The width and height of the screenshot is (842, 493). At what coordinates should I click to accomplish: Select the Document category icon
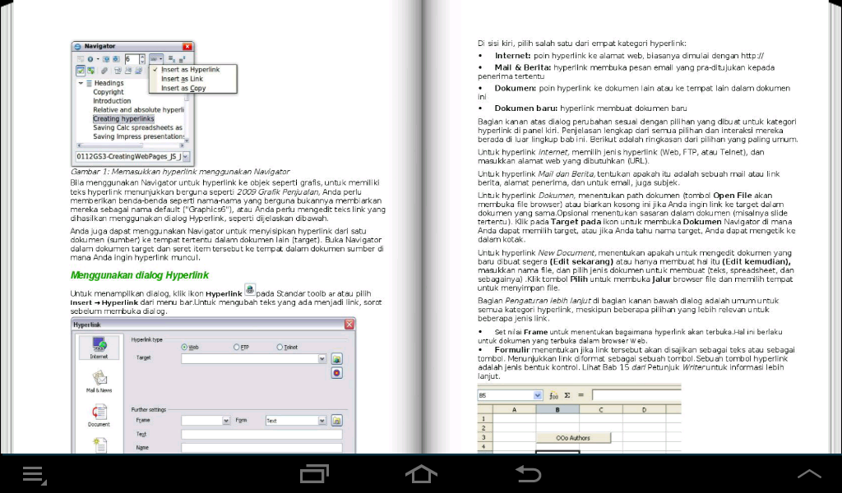(99, 415)
